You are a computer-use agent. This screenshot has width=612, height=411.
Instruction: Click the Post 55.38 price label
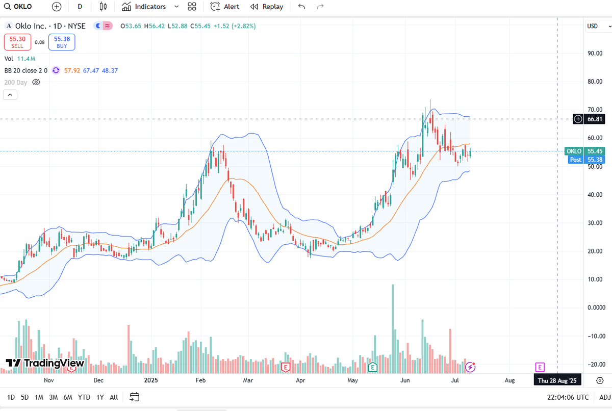pos(586,160)
